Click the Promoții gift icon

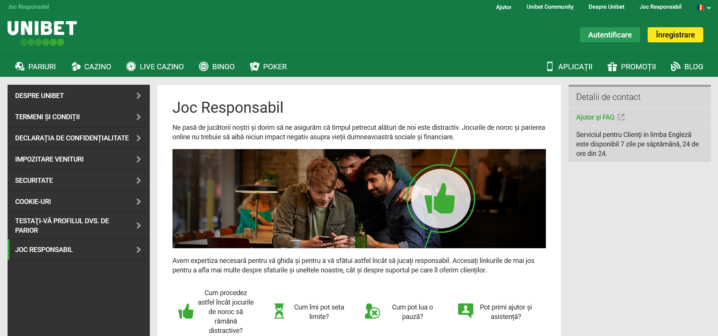coord(612,67)
